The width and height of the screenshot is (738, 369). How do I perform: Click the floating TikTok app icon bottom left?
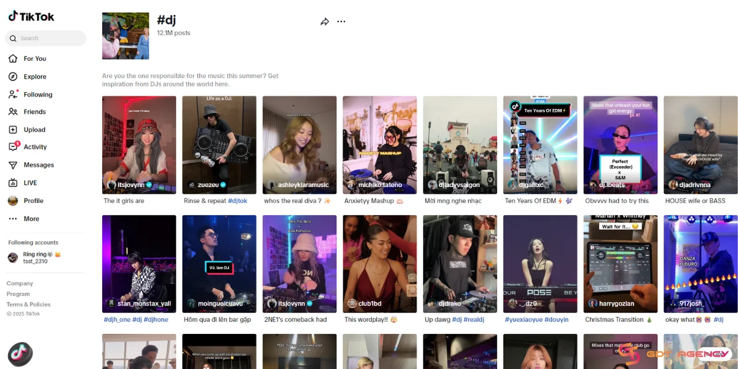[20, 354]
